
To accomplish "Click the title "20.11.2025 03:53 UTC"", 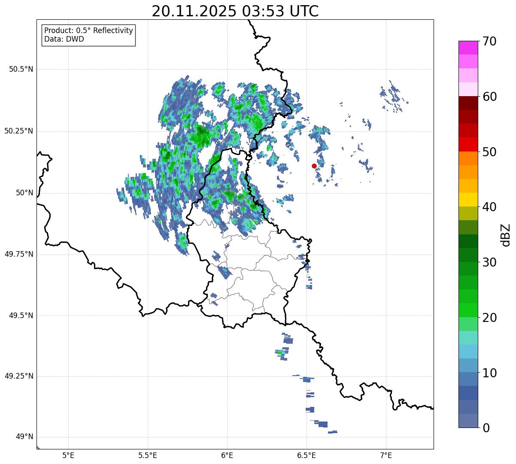I will [235, 11].
